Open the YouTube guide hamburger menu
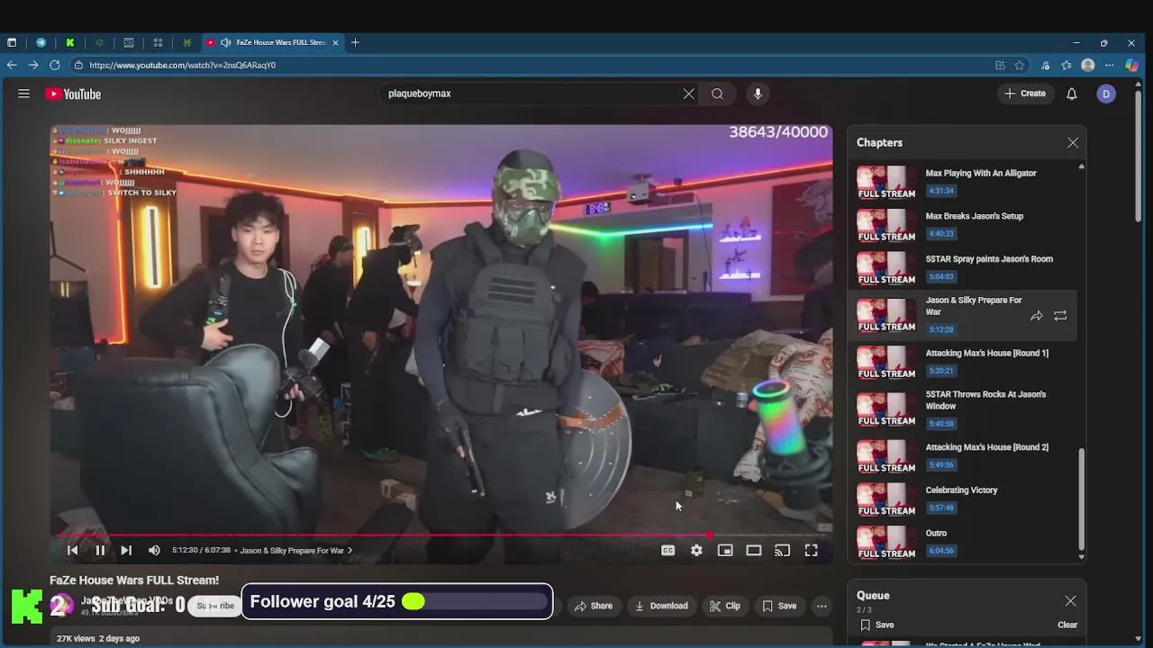Screen dimensions: 1153x648 coord(24,94)
